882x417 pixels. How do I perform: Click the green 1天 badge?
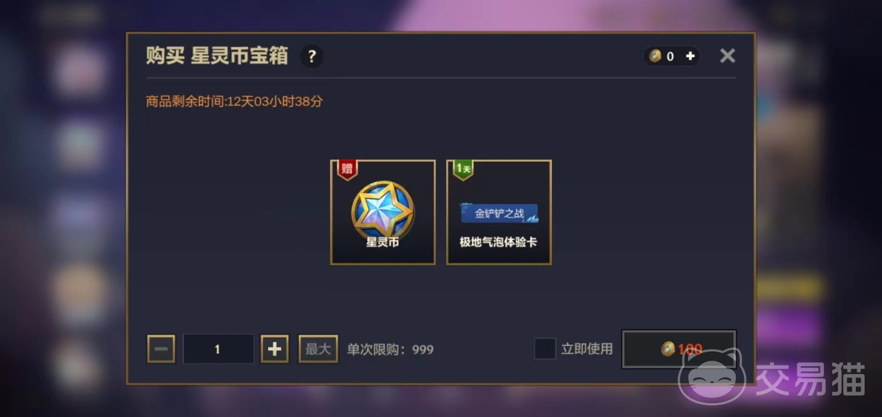tap(463, 170)
